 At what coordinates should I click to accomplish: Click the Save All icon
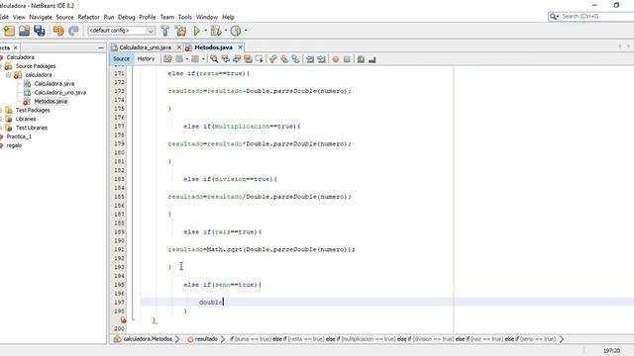point(40,31)
